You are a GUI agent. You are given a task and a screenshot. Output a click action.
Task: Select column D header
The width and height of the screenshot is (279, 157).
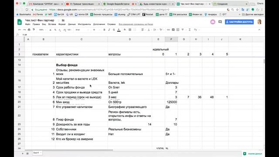pyautogui.click(x=130, y=39)
